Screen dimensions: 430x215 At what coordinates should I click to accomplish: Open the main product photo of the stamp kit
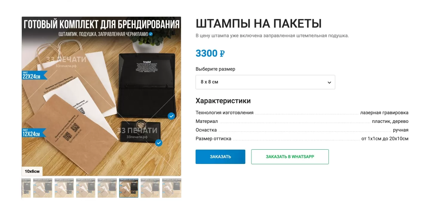[102, 96]
